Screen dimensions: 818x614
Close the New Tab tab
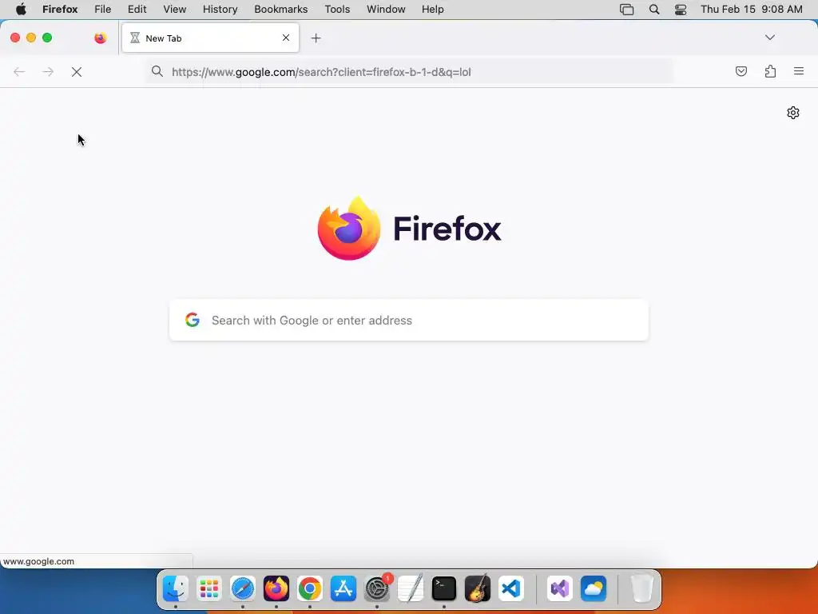(286, 38)
